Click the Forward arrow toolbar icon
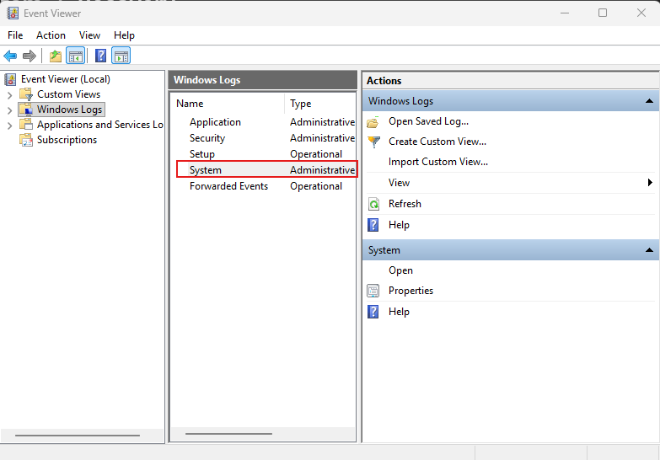This screenshot has height=460, width=660. point(30,56)
